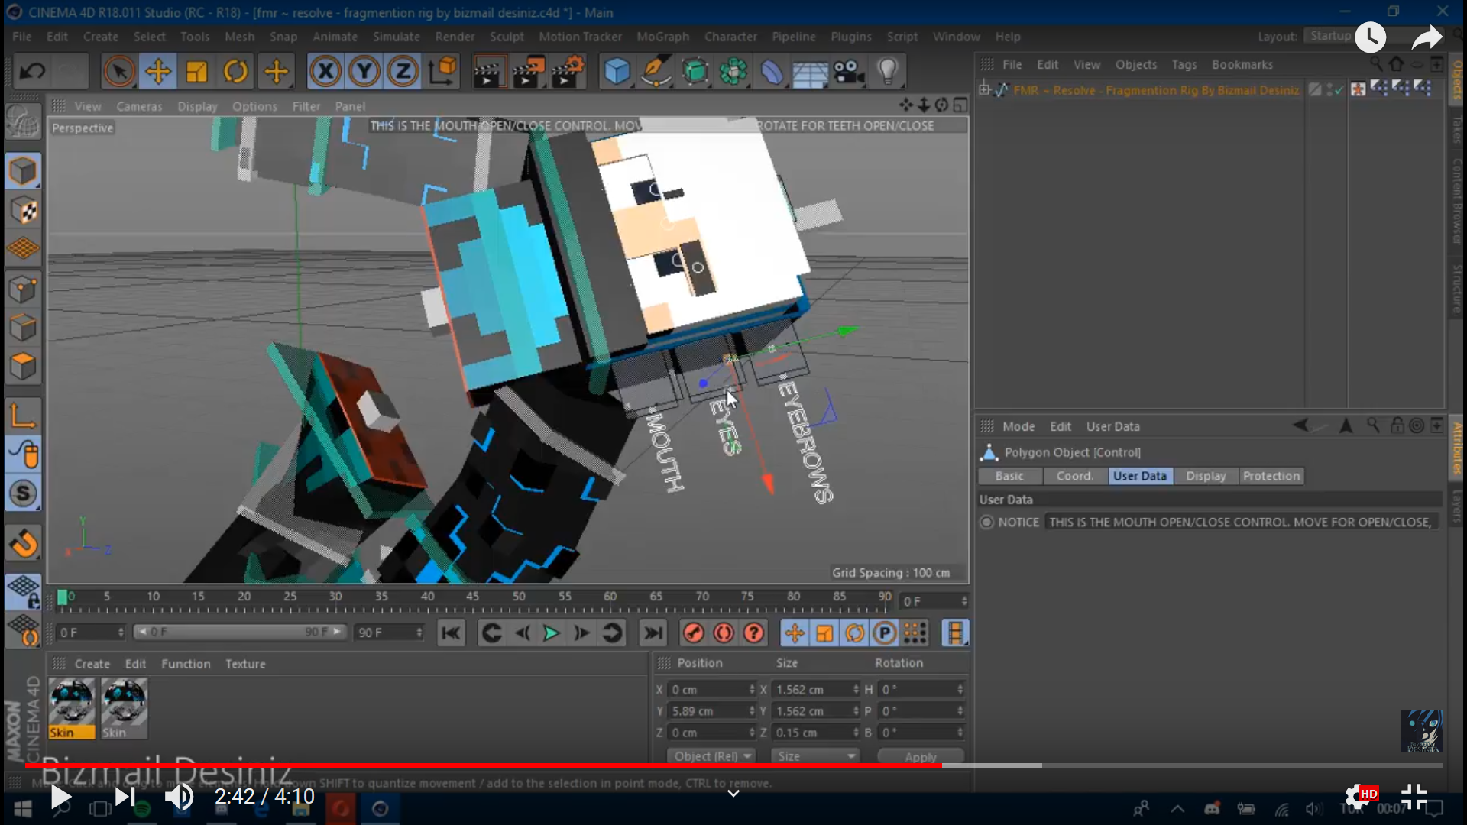Select the Live Selection tool
This screenshot has height=825, width=1467.
point(118,71)
